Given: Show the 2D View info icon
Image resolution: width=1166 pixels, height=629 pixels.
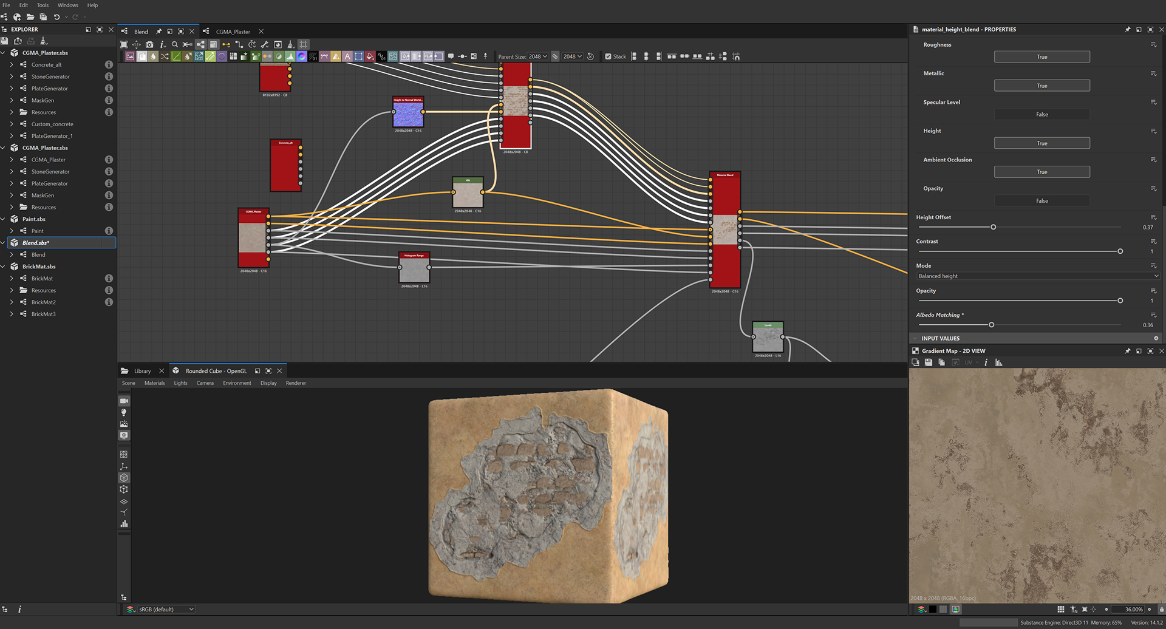Looking at the screenshot, I should (986, 362).
